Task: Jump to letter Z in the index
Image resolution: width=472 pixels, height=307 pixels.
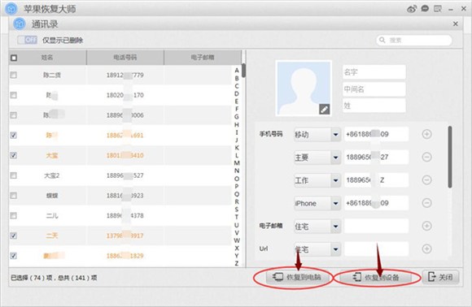Action: tap(237, 263)
